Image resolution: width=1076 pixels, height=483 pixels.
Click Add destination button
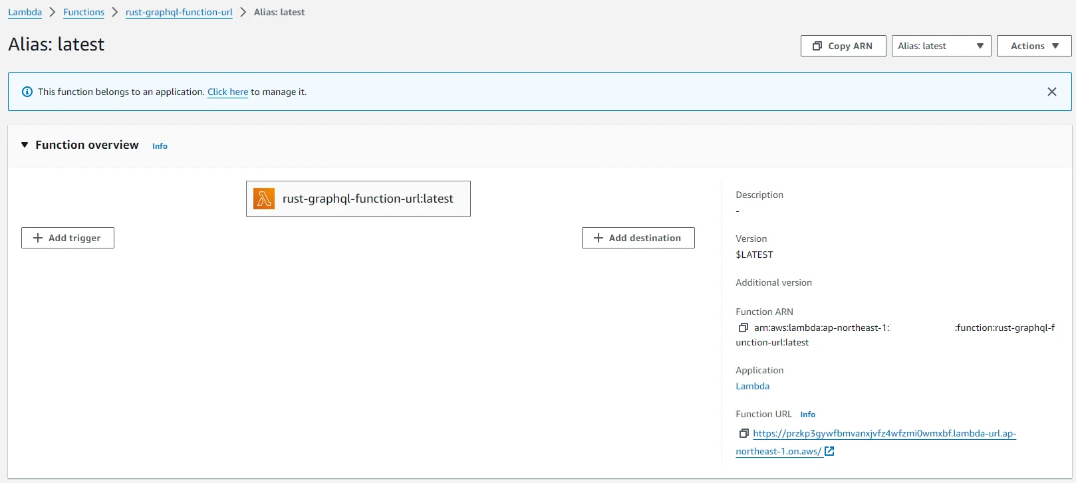[x=638, y=238]
